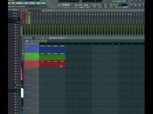This screenshot has height=114, width=153.
Task: Mute Track 2 using its green dot
Action: point(38,59)
